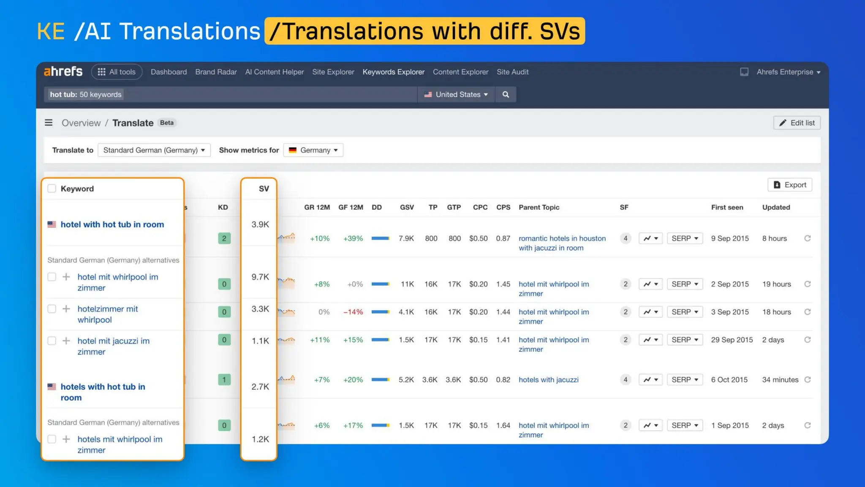Open keyword hotel with hot tub in room
The height and width of the screenshot is (487, 865).
pyautogui.click(x=112, y=224)
